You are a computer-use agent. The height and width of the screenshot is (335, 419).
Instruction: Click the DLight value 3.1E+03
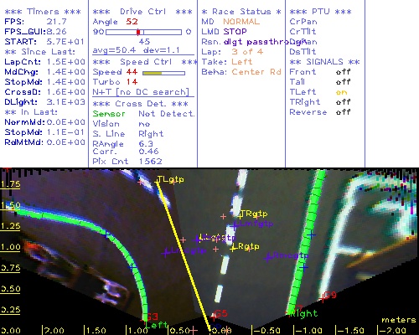(x=66, y=102)
